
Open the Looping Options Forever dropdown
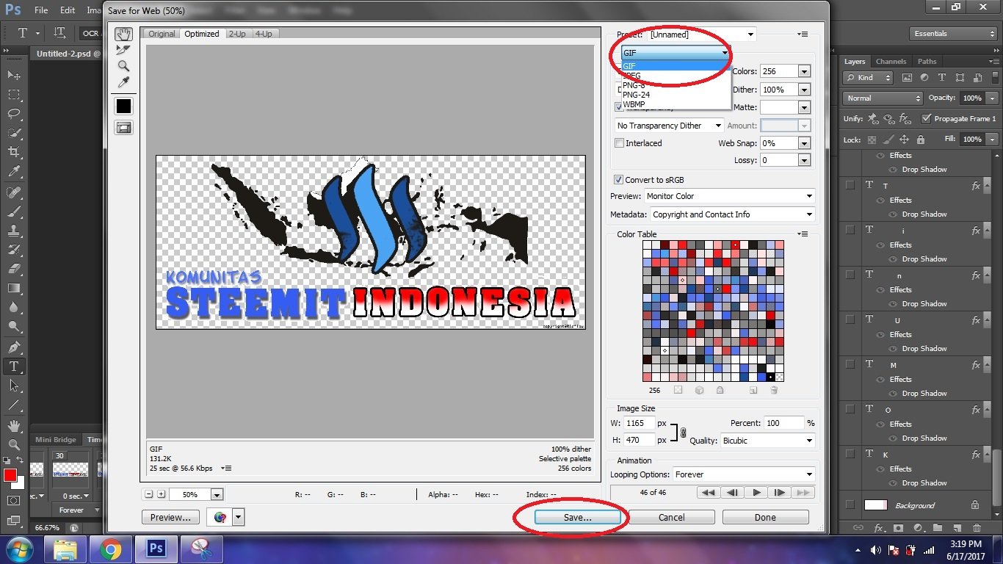tap(745, 474)
